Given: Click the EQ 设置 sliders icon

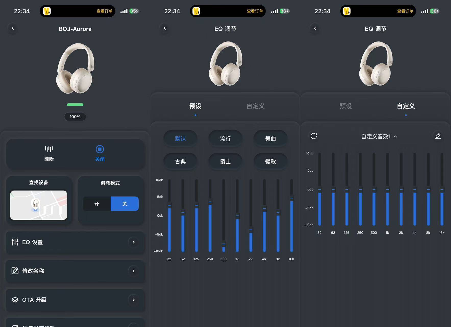Looking at the screenshot, I should click(15, 242).
